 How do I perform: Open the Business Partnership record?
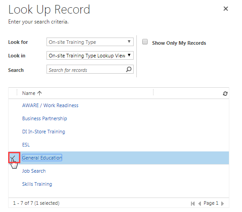tap(44, 118)
